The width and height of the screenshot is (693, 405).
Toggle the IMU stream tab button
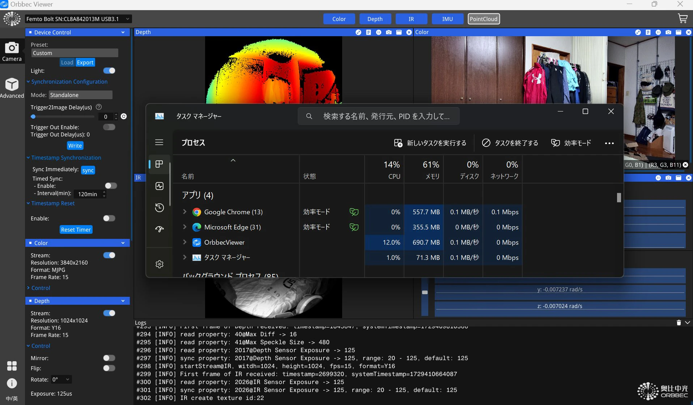point(447,19)
